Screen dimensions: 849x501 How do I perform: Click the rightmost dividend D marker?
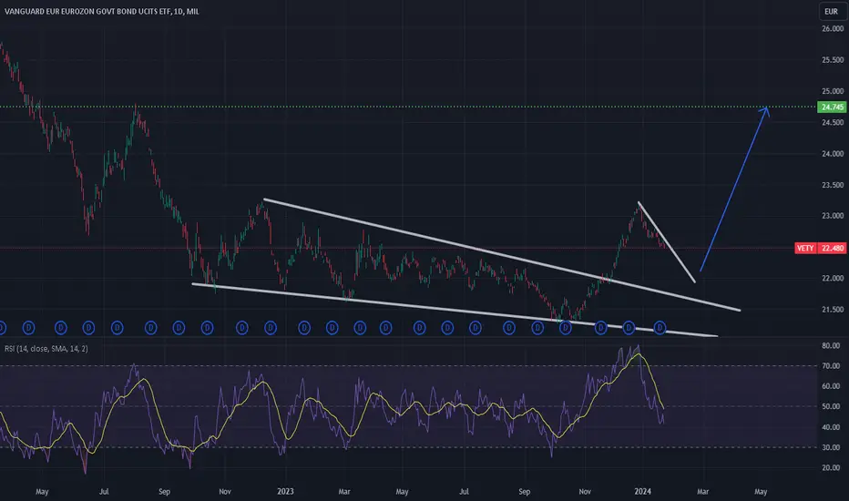660,328
